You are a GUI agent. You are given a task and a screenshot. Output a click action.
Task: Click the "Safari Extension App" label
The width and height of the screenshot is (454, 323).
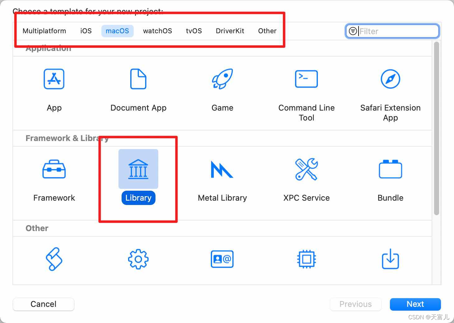pyautogui.click(x=391, y=113)
